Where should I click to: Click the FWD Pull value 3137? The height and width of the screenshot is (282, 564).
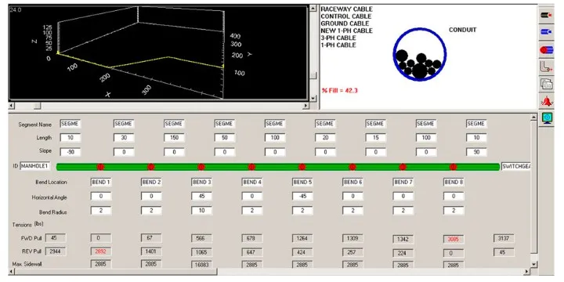tap(503, 238)
